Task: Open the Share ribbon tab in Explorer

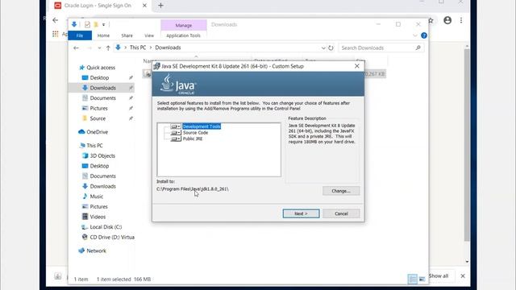Action: 127,35
